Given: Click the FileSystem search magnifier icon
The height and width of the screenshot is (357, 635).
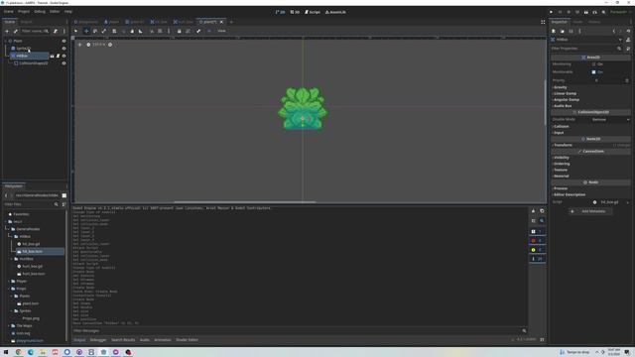Looking at the screenshot, I should pyautogui.click(x=56, y=204).
